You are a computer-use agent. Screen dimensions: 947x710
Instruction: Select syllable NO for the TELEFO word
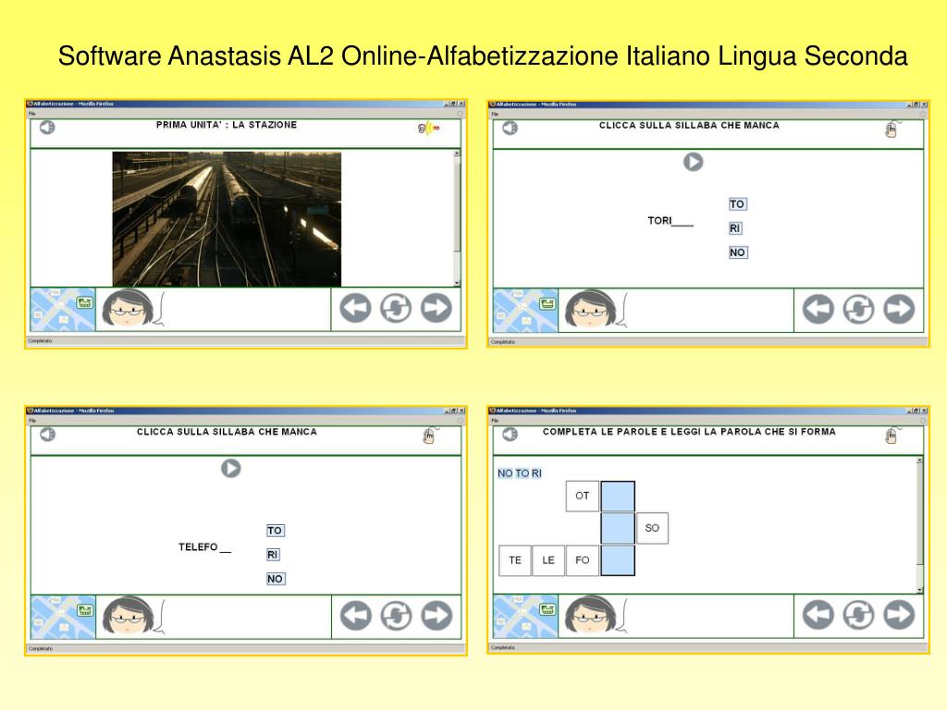click(x=276, y=579)
